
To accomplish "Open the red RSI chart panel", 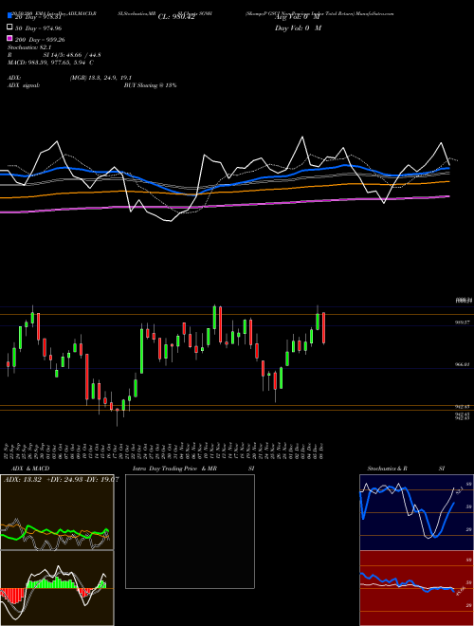I will tap(416, 588).
